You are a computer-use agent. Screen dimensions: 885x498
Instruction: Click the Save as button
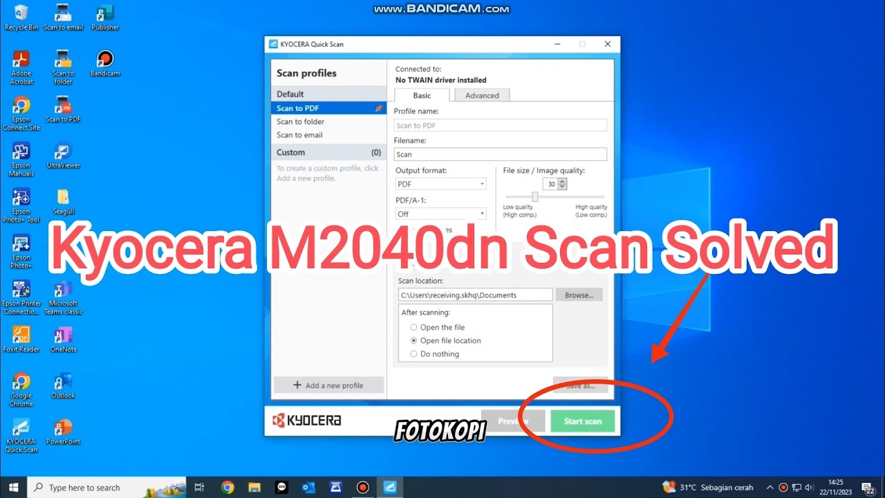pos(580,385)
